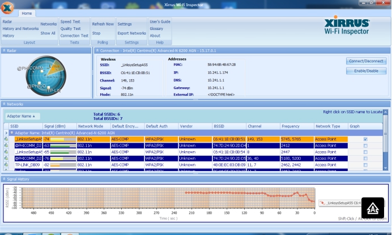Screen dimensions: 392x235
Task: Click the scroll-to-top arrow icon
Action: click(373, 207)
